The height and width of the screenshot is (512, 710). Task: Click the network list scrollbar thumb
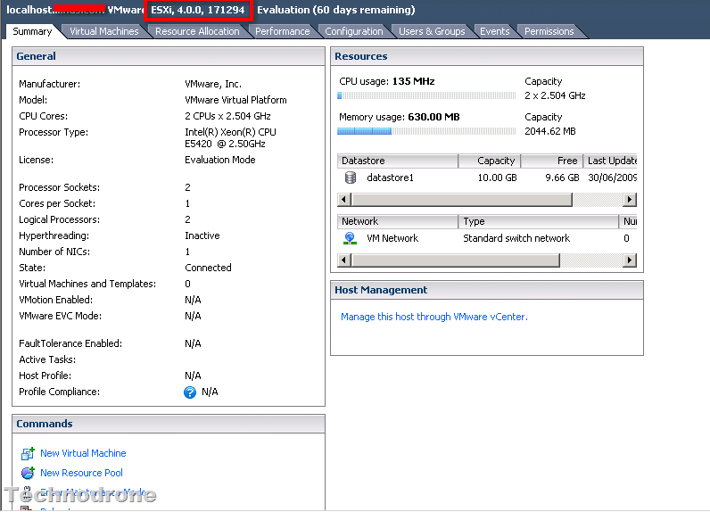pos(456,260)
